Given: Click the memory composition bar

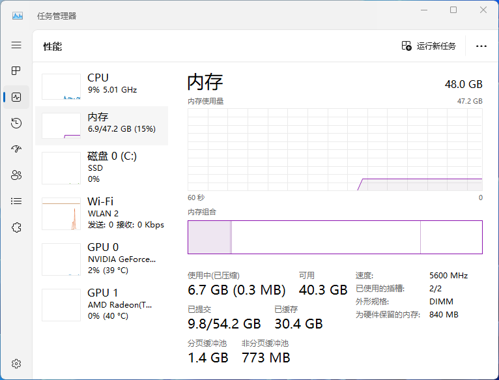Looking at the screenshot, I should pyautogui.click(x=335, y=237).
